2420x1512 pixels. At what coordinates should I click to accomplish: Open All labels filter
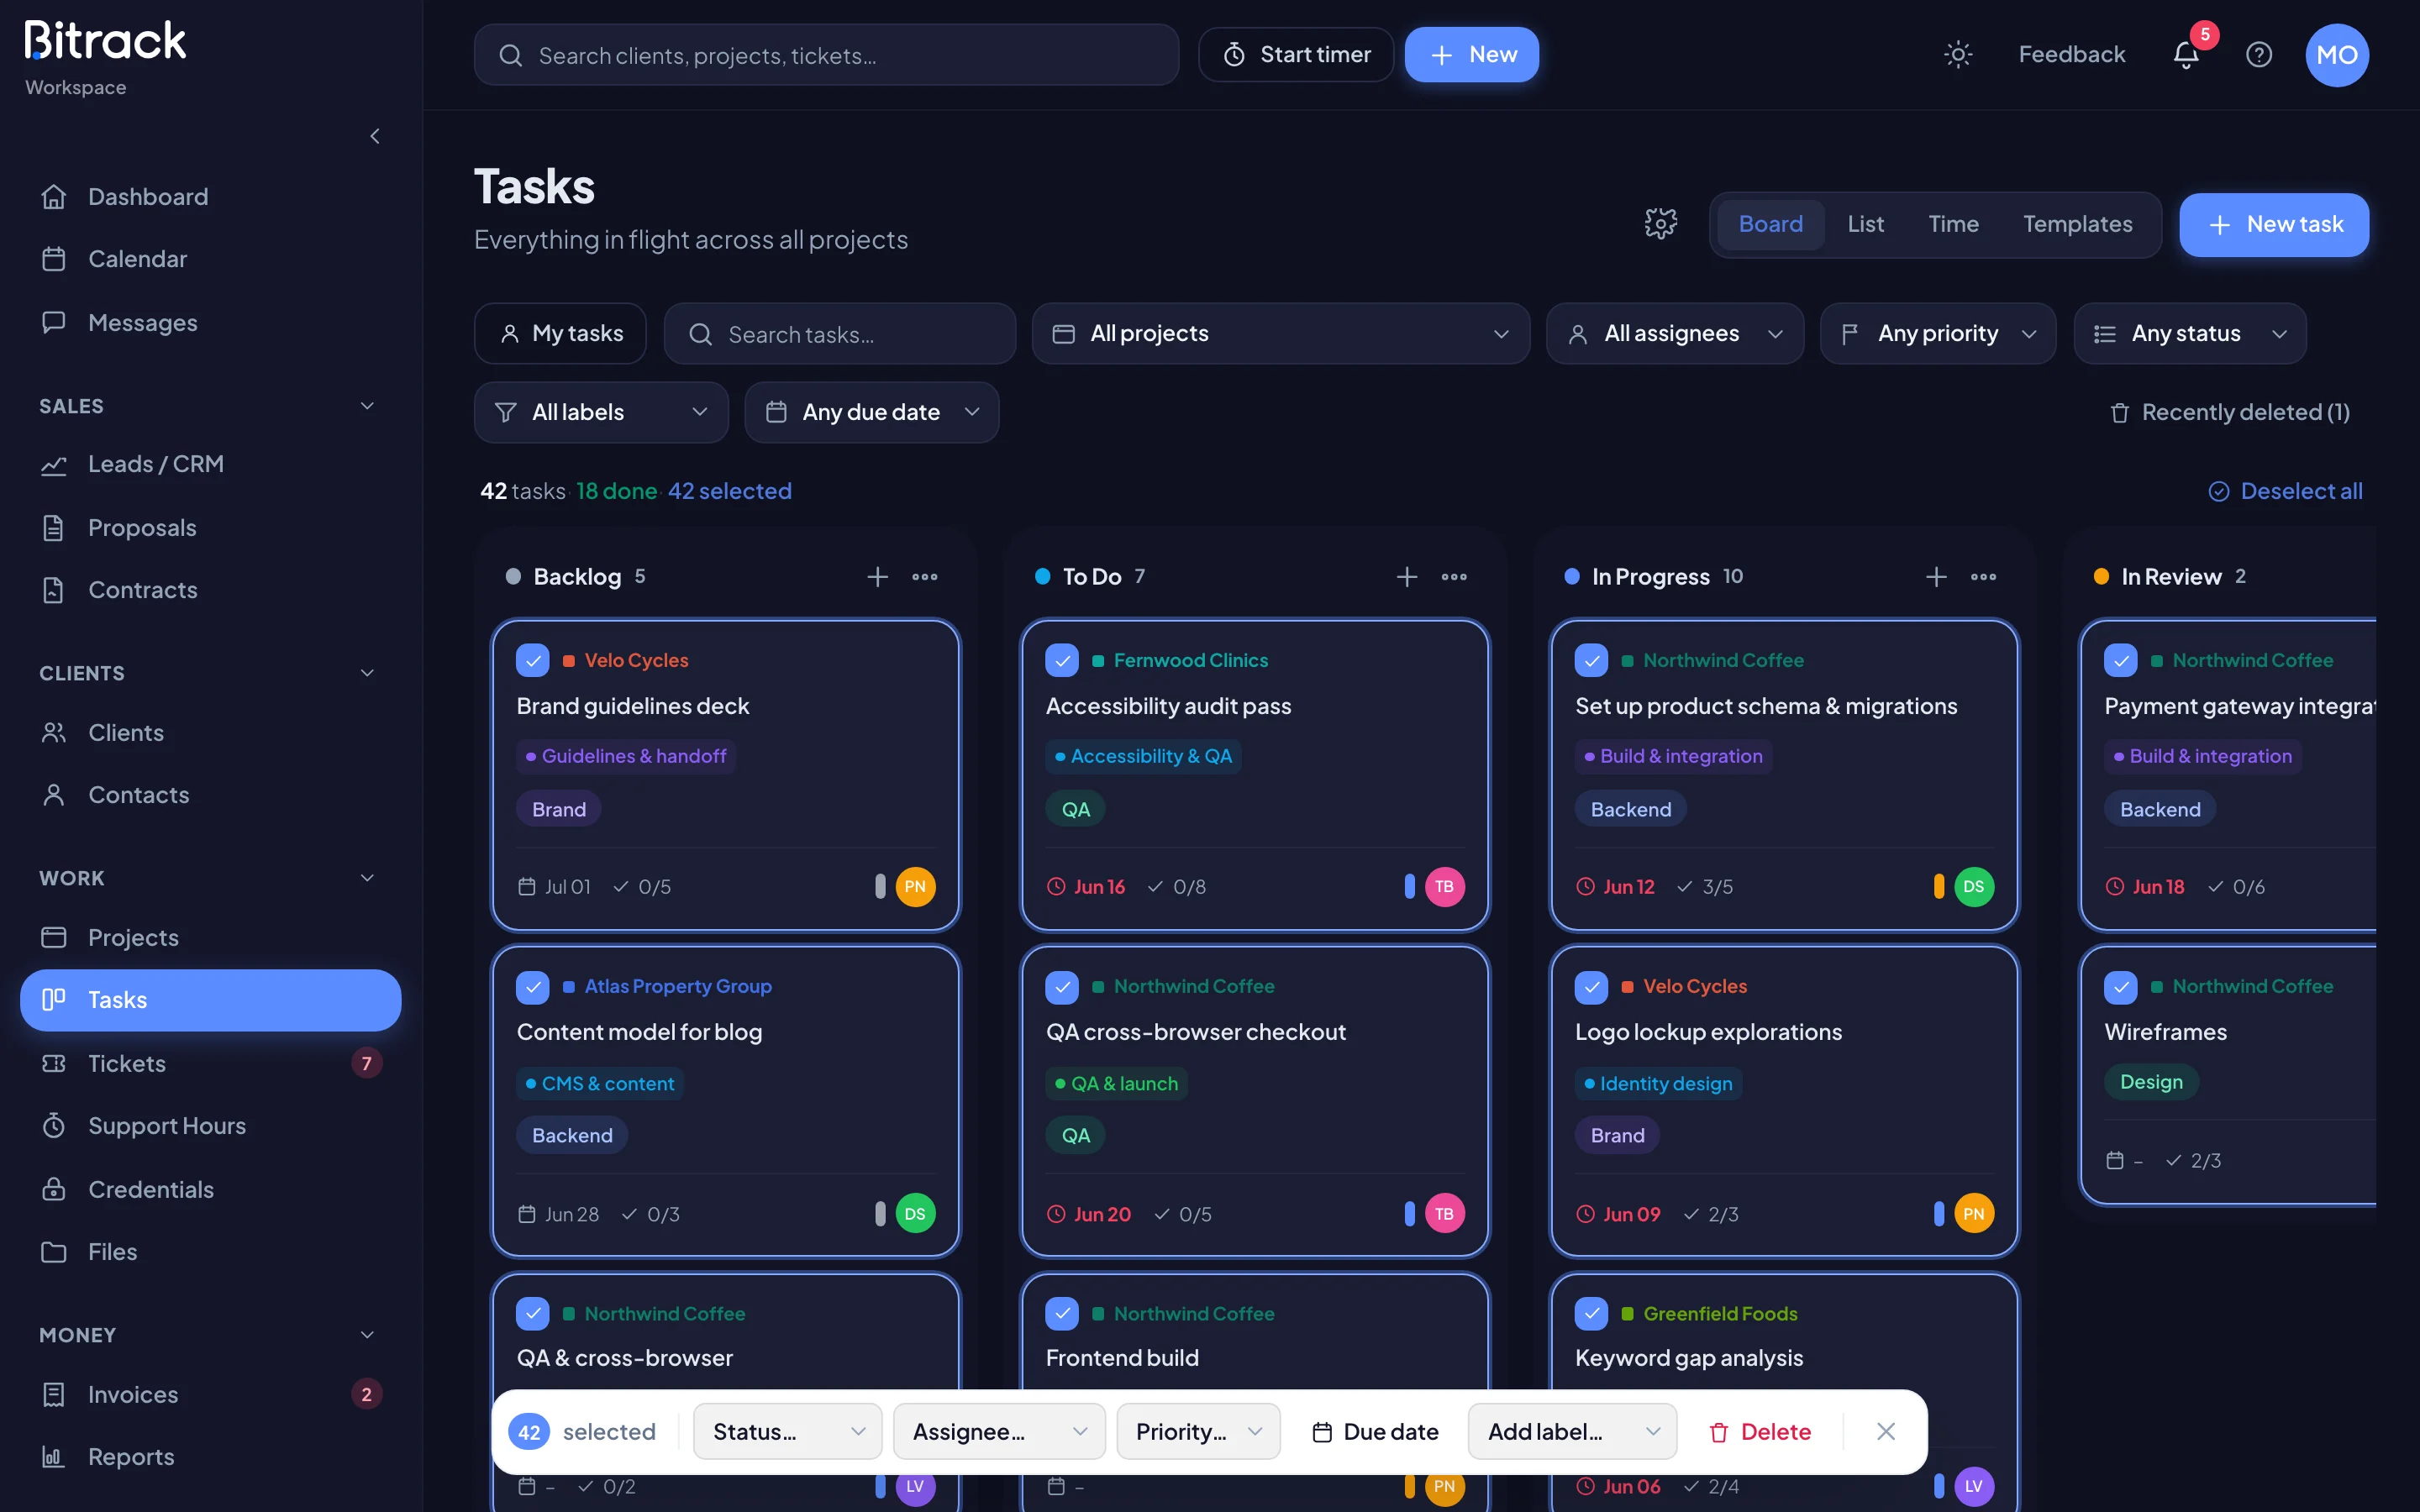(601, 412)
